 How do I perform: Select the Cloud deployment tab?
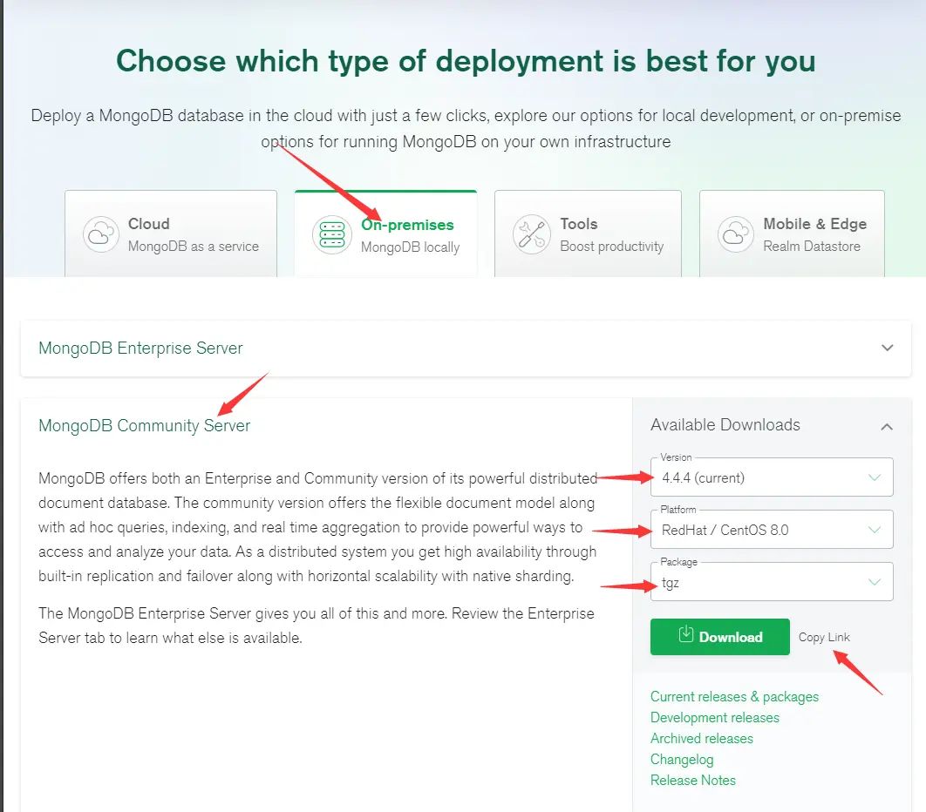171,234
